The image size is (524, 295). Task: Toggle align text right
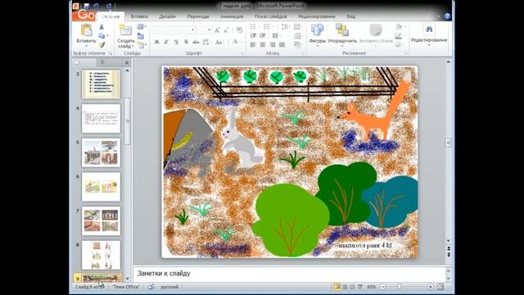pos(273,44)
